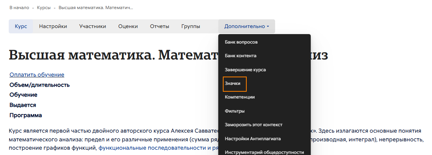Switch to the Курс tab
This screenshot has height=155, width=432.
tap(21, 27)
